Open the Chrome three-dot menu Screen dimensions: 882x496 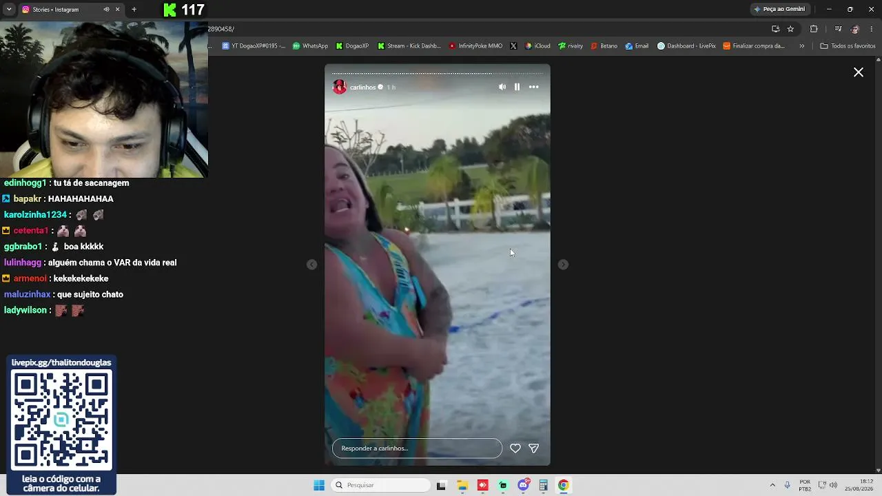[872, 29]
